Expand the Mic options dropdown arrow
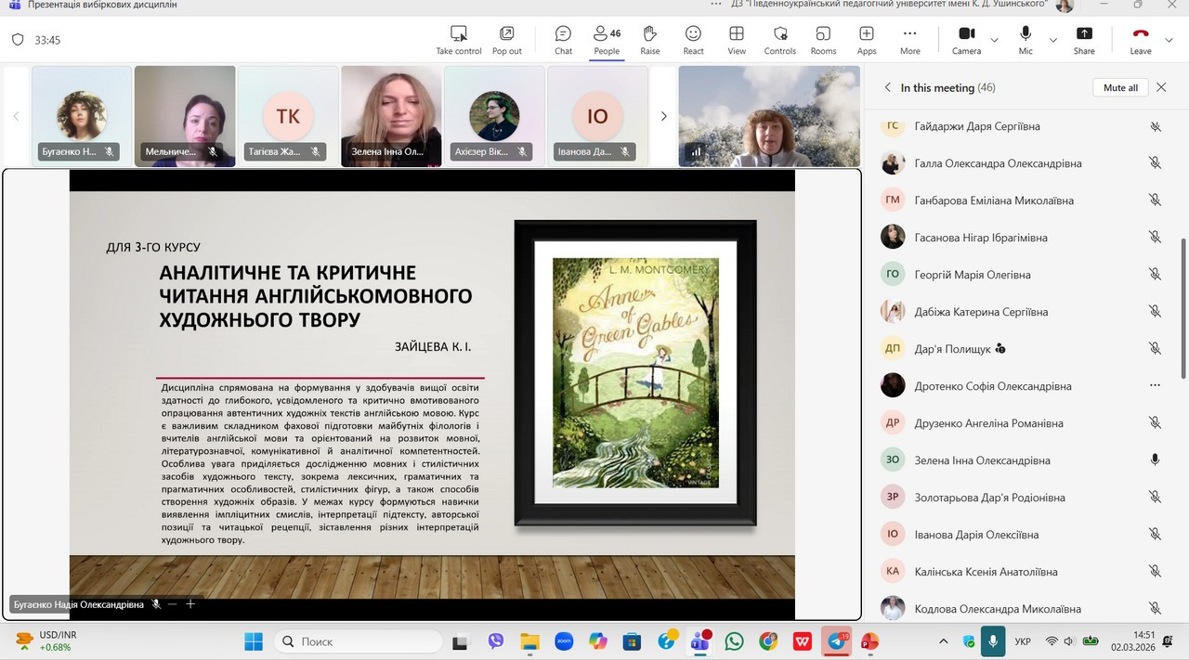The height and width of the screenshot is (660, 1189). tap(1052, 40)
